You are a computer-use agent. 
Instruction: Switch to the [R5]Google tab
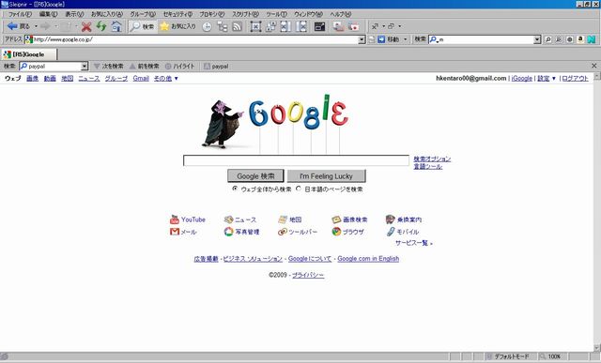[x=29, y=54]
